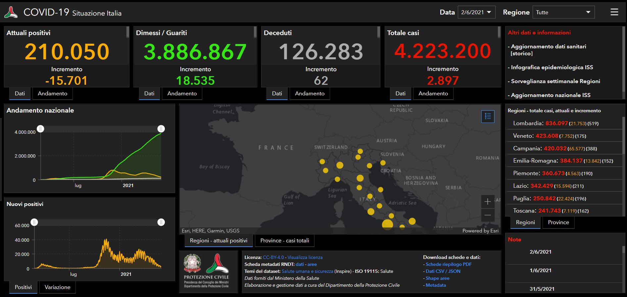
Task: Select the 1/6/2021 note entry
Action: [x=540, y=270]
